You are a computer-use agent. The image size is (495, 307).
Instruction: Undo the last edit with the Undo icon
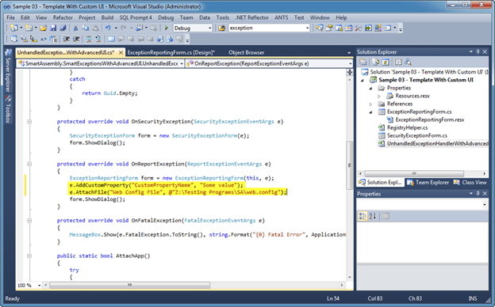coord(108,28)
